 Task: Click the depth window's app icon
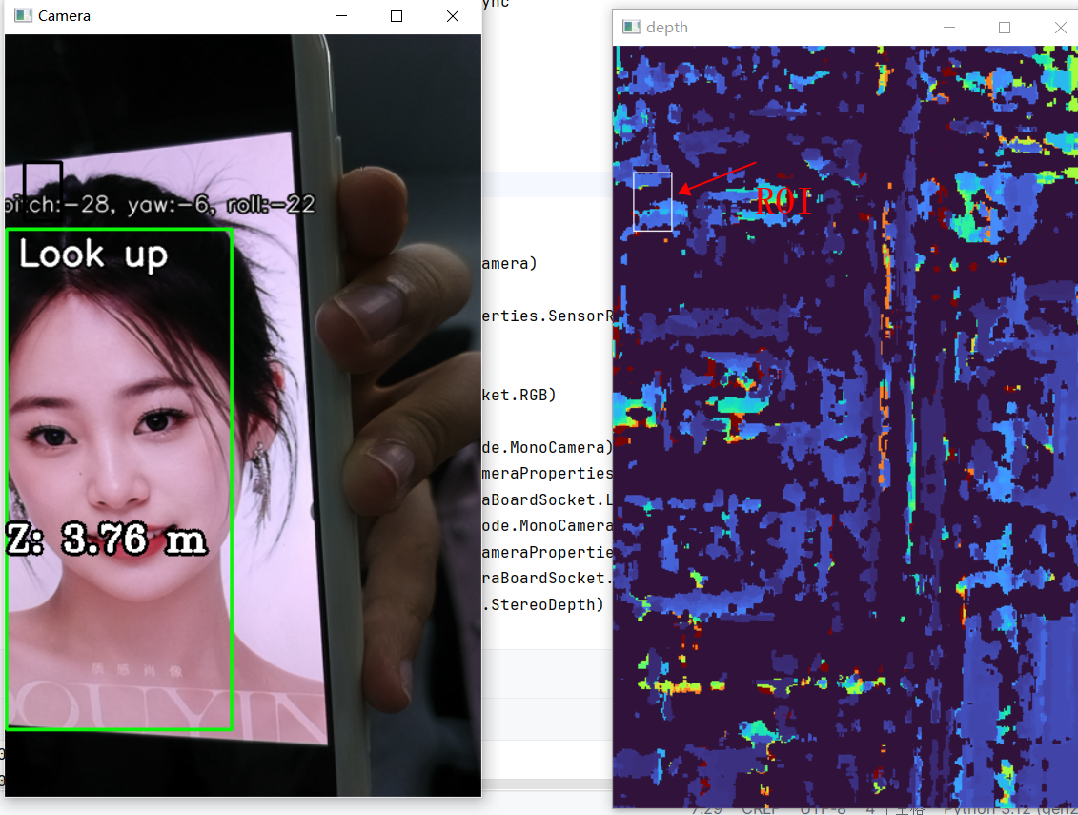(630, 28)
